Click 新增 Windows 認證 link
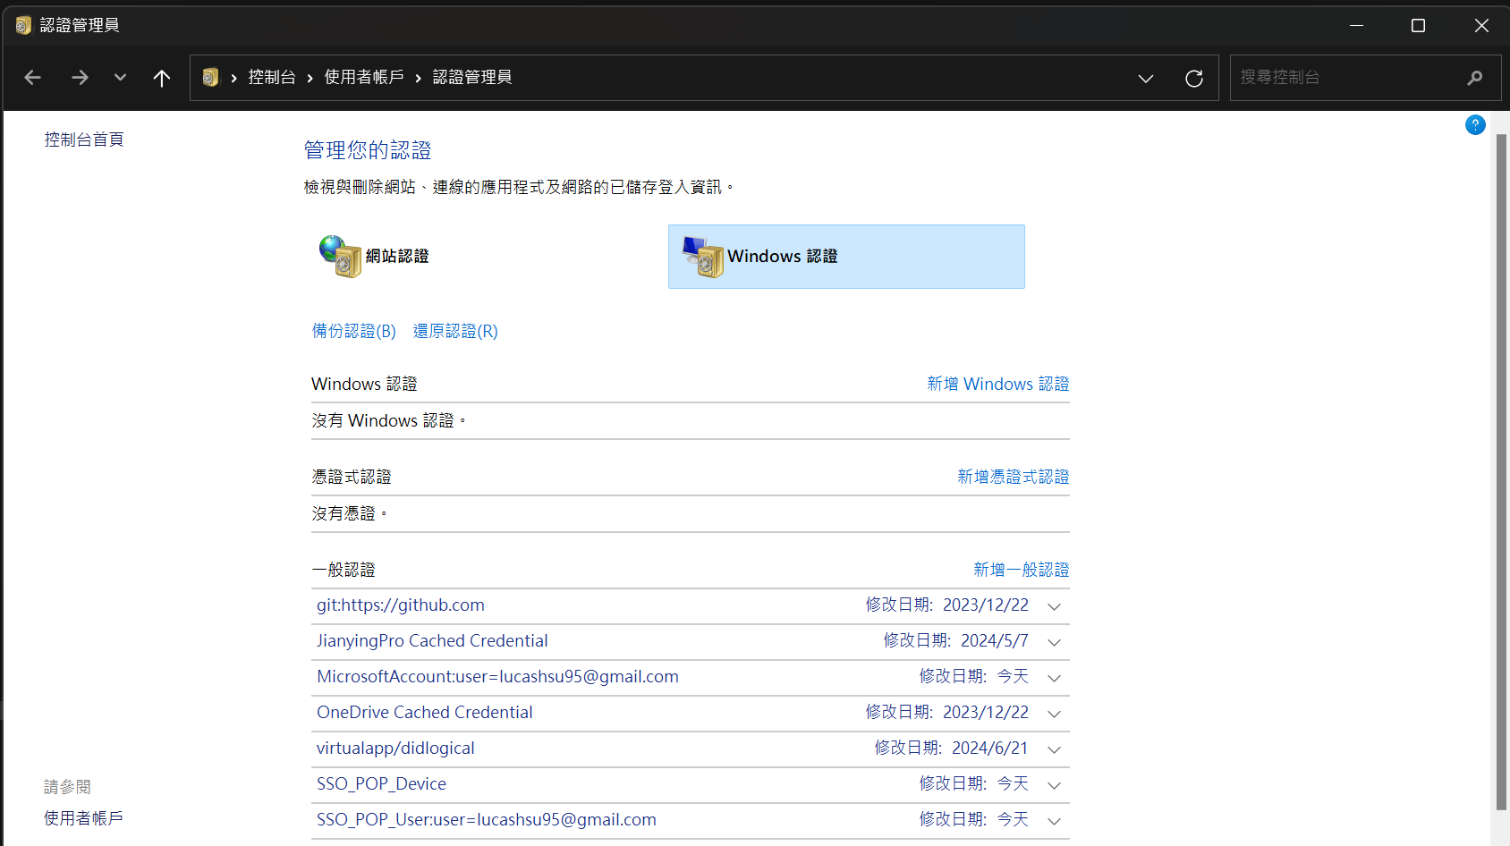Viewport: 1510px width, 846px height. (x=998, y=384)
